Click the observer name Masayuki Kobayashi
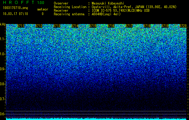This screenshot has height=120, width=189. click(x=108, y=3)
